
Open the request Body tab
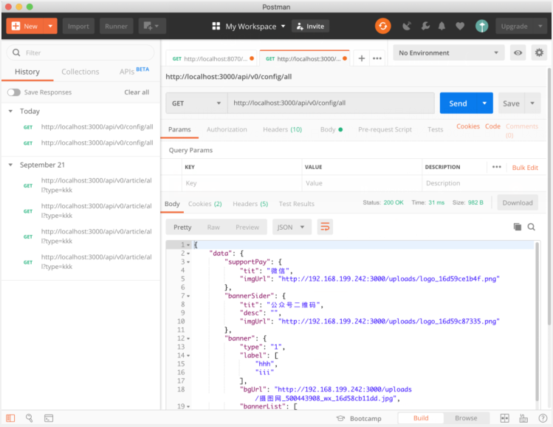(x=332, y=129)
